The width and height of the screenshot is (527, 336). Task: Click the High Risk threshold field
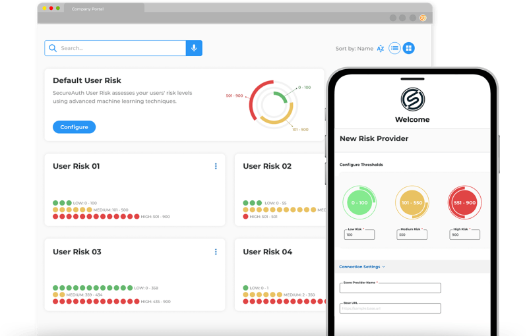click(x=464, y=235)
